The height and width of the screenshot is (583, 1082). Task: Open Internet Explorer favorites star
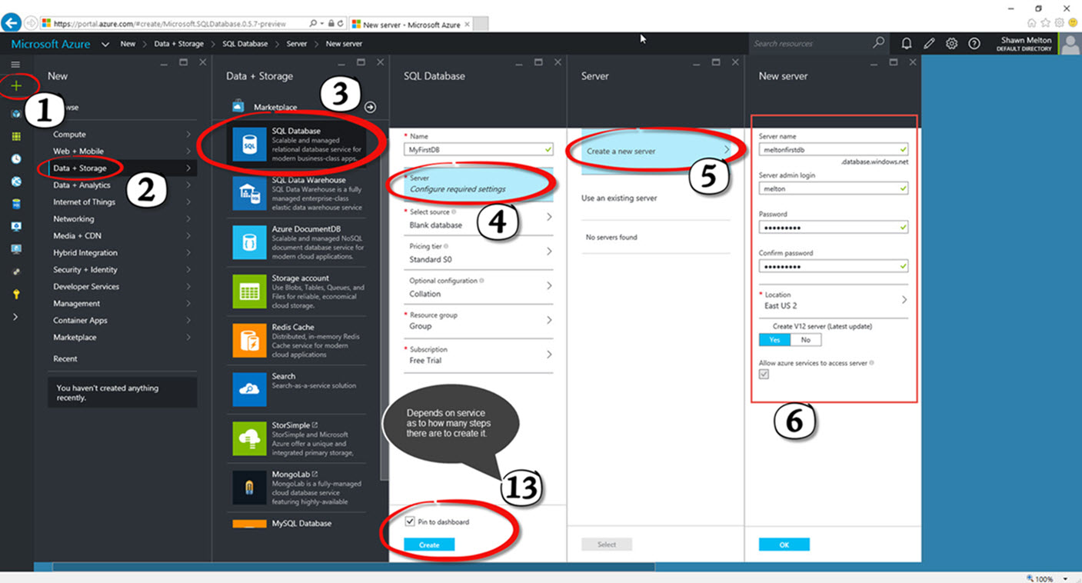[x=1046, y=23]
